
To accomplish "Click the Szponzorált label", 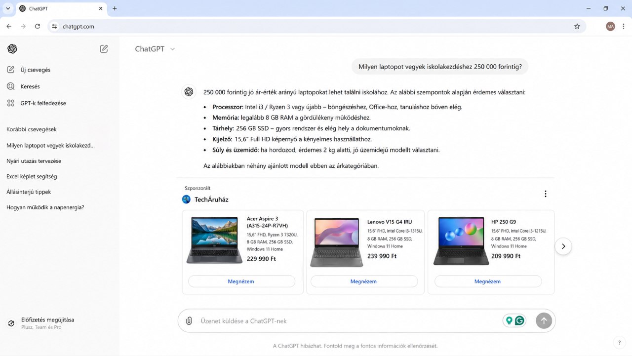I will 197,188.
